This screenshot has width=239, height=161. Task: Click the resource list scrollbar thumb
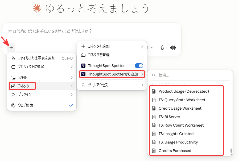click(231, 151)
